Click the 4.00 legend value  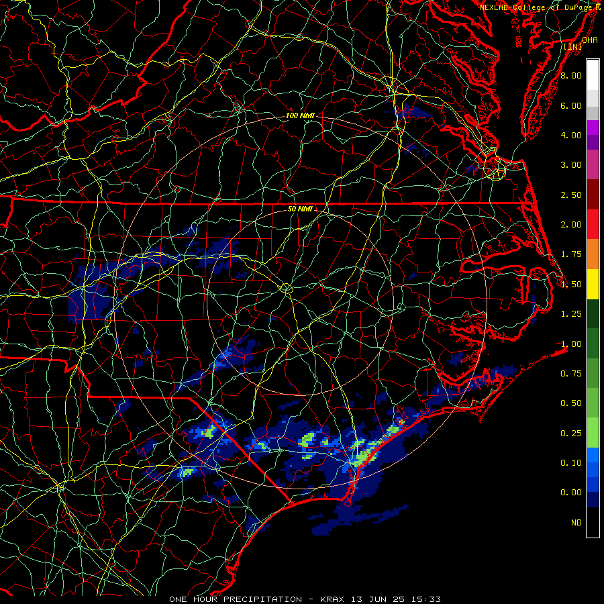coord(571,135)
